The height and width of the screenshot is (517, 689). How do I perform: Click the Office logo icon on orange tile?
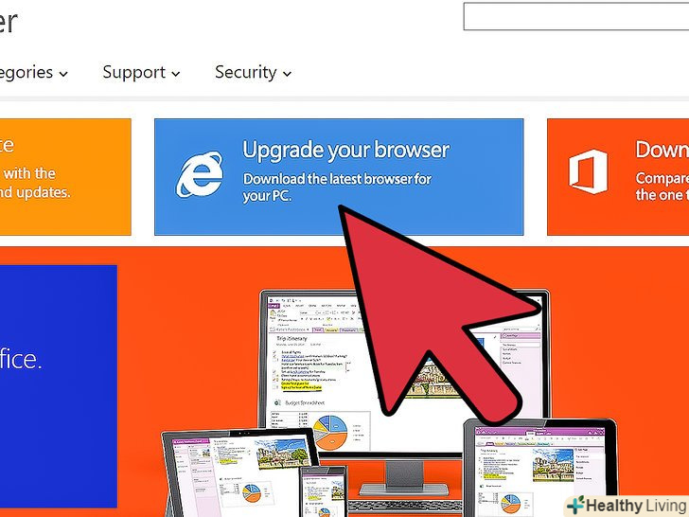(x=589, y=171)
